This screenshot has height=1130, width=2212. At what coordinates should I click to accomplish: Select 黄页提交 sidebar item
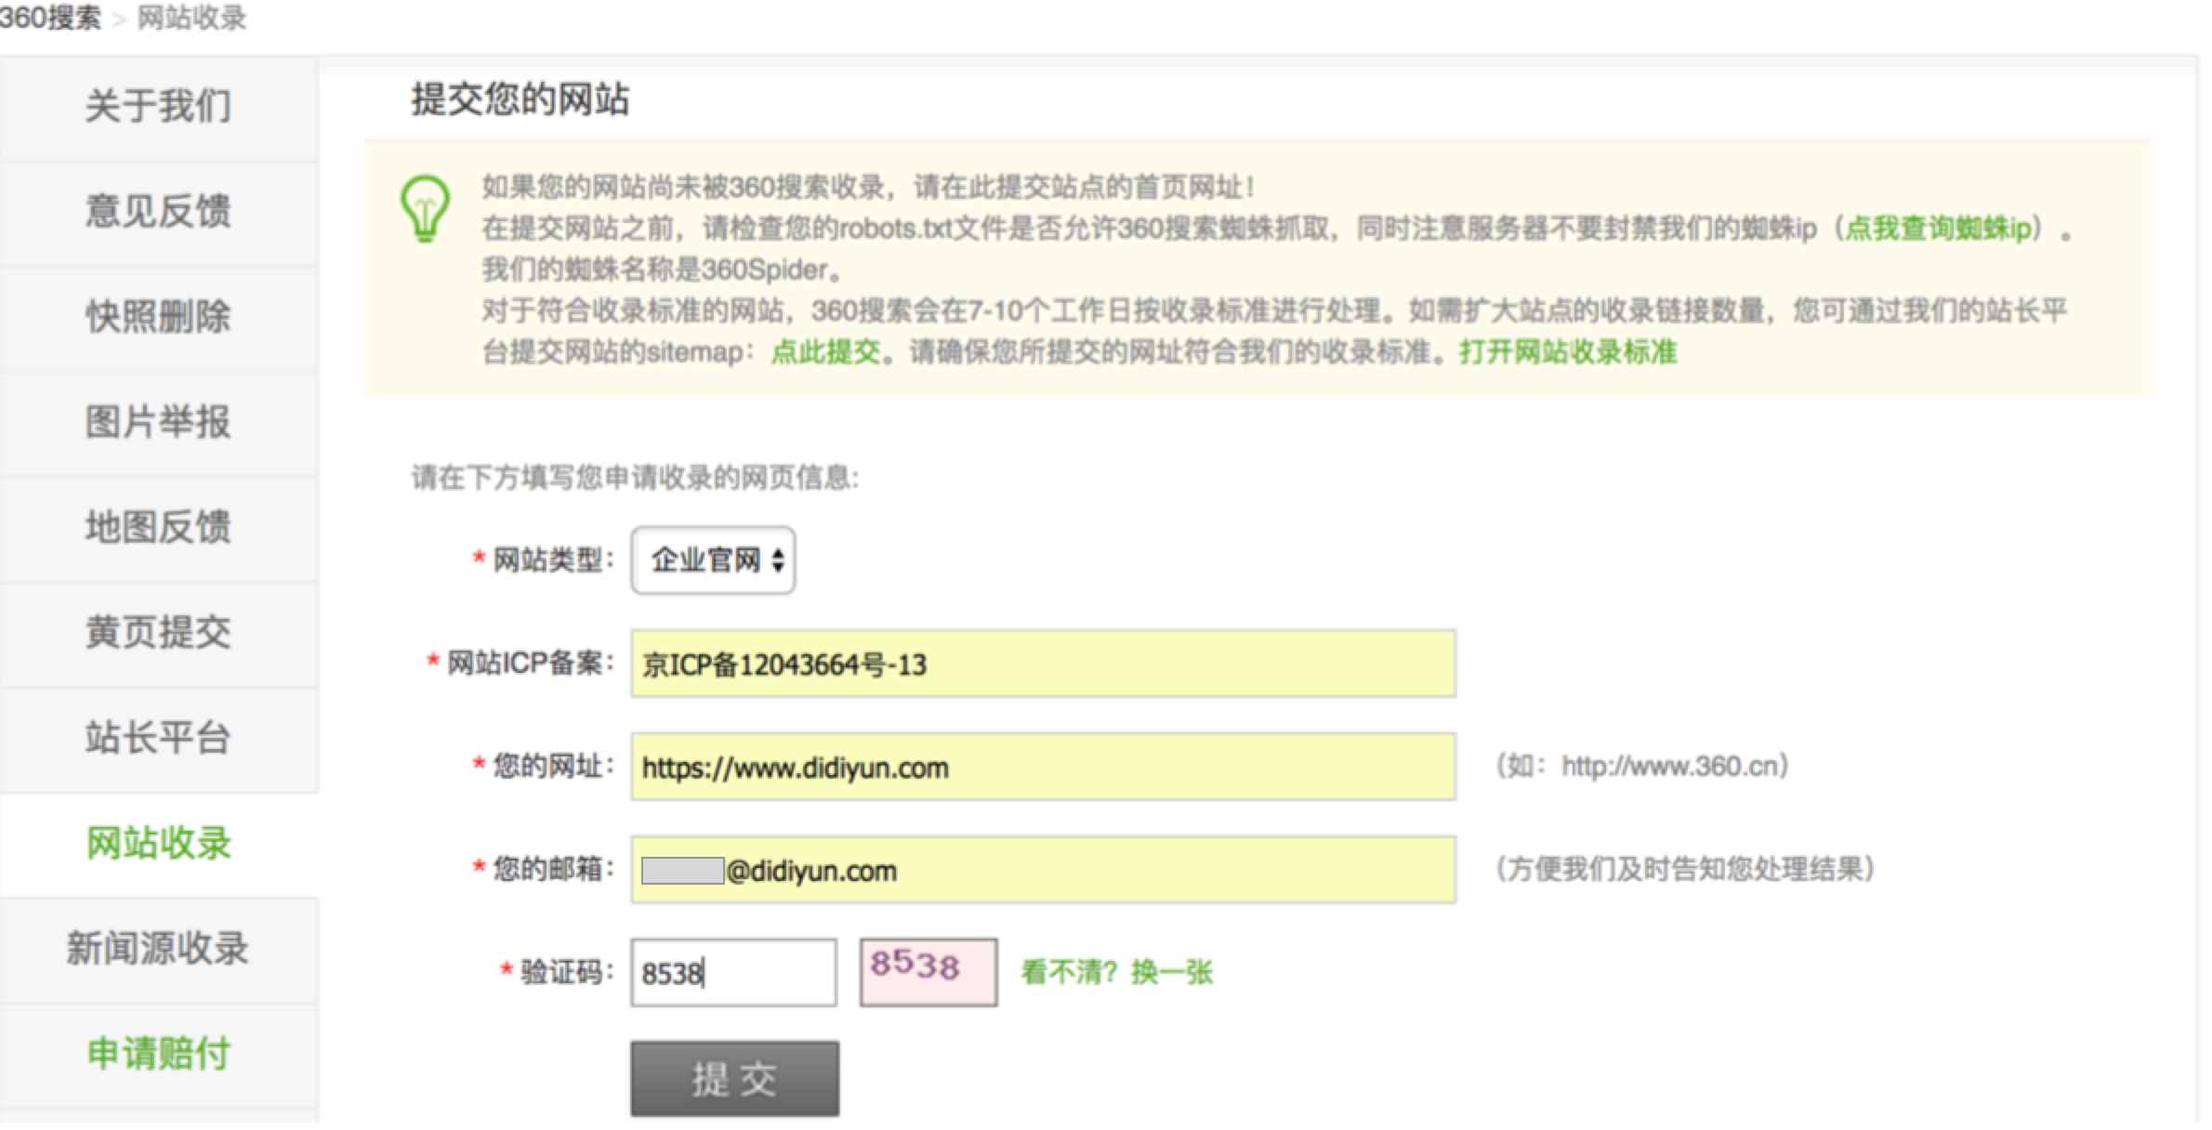click(x=159, y=634)
